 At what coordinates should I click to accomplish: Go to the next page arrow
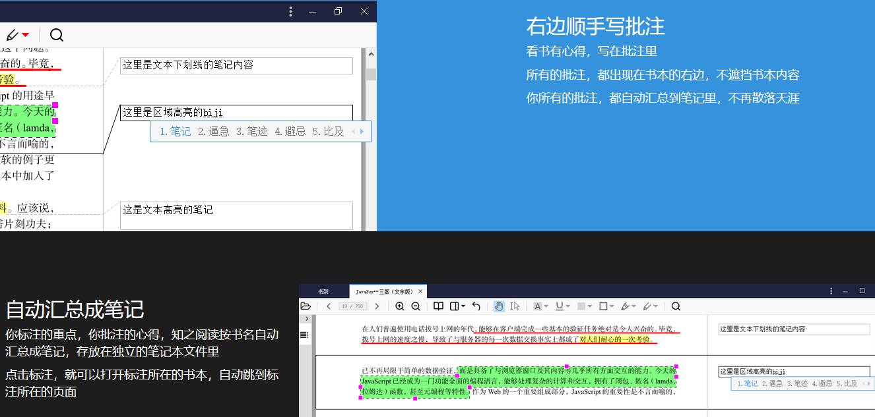[x=377, y=306]
